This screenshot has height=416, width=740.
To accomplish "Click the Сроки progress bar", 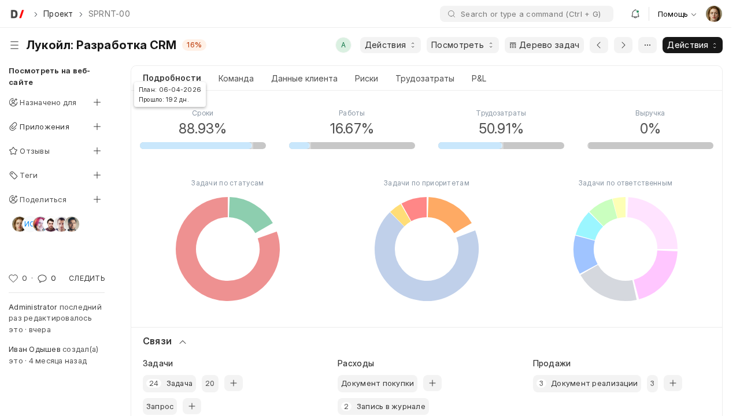I will 203,146.
